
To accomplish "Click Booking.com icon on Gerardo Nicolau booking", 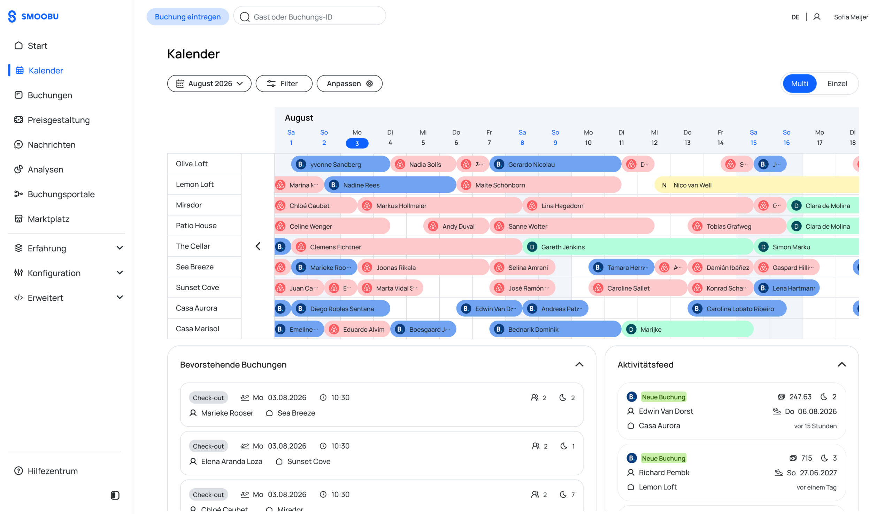I will tap(499, 165).
